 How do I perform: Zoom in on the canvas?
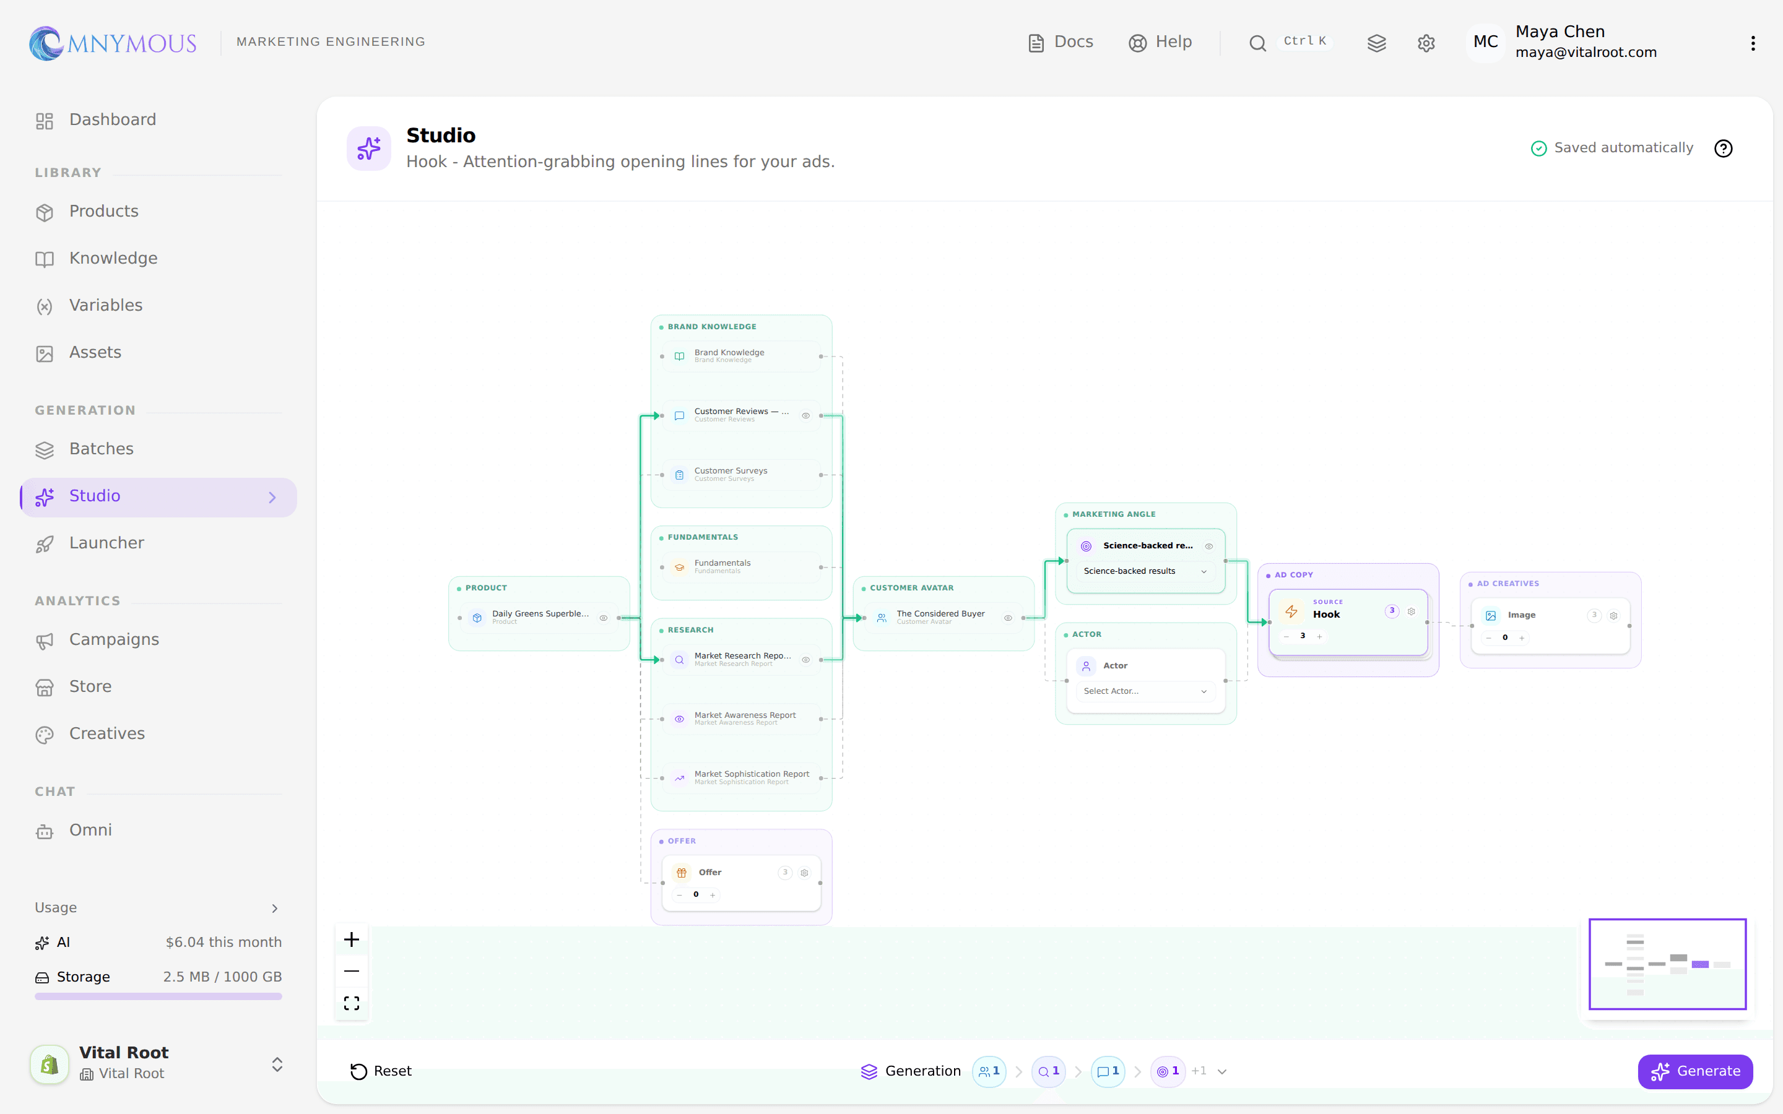coord(352,939)
